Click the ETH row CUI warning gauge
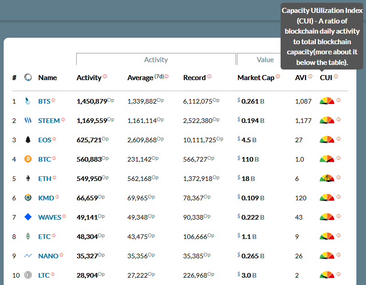The width and height of the screenshot is (366, 285). coord(327,178)
